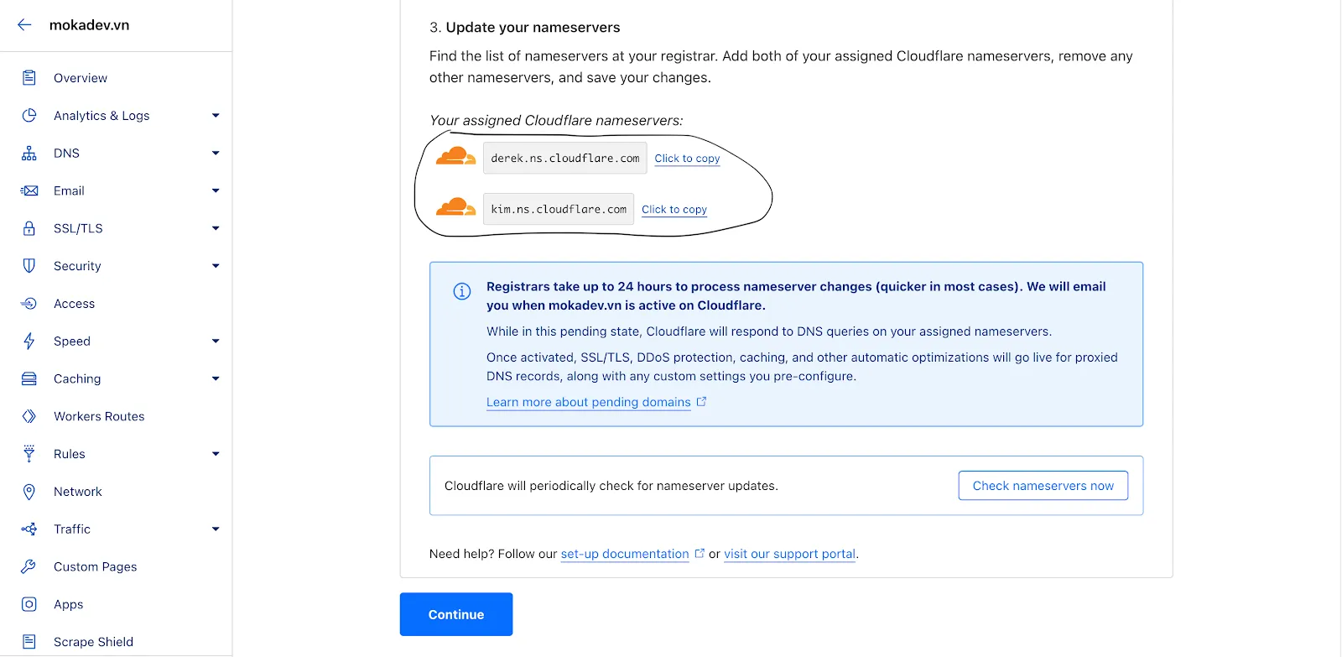The width and height of the screenshot is (1342, 657).
Task: Click the Analytics & Logs pie chart icon
Action: [x=29, y=116]
